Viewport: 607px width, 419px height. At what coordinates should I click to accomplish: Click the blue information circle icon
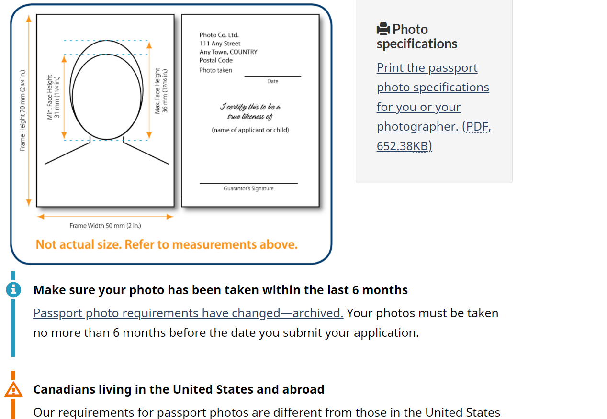(13, 289)
